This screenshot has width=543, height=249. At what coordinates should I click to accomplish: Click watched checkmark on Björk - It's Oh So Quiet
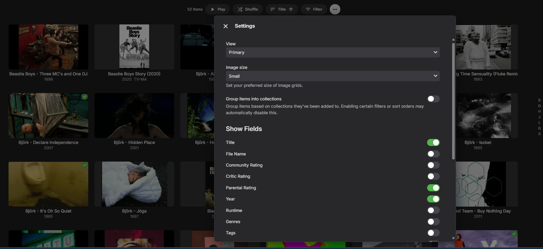point(85,165)
